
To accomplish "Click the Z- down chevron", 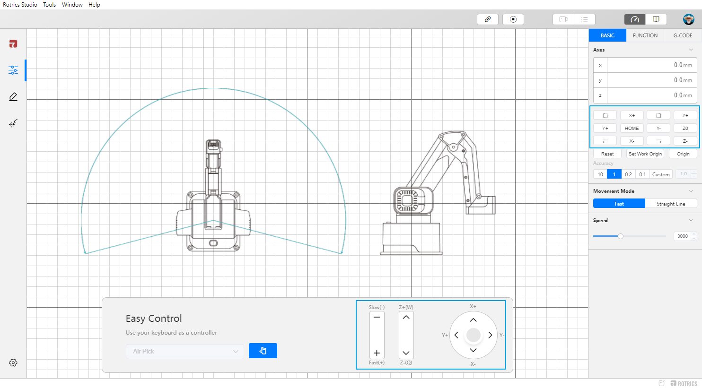I will 406,353.
